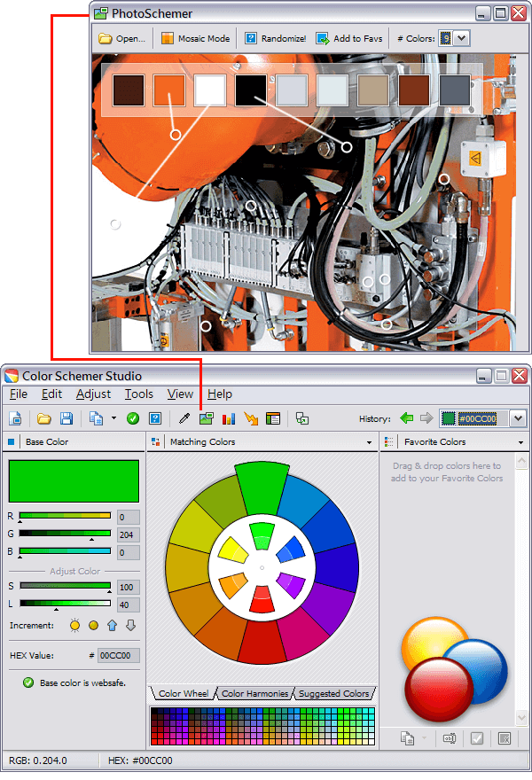Click the red segment on the outer color wheel
The image size is (532, 780).
pos(262,642)
